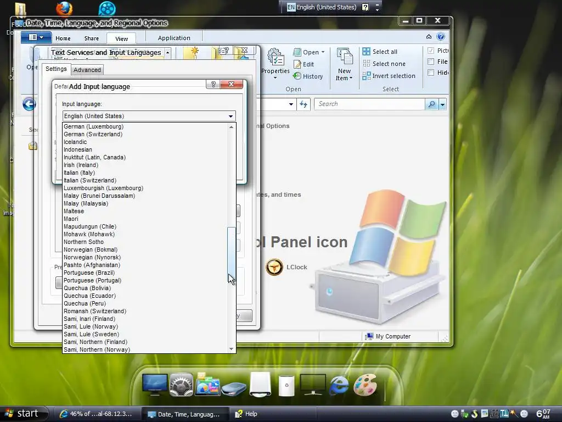Switch to Date, Time, Languag... taskbar button
The height and width of the screenshot is (422, 562).
[x=184, y=414]
